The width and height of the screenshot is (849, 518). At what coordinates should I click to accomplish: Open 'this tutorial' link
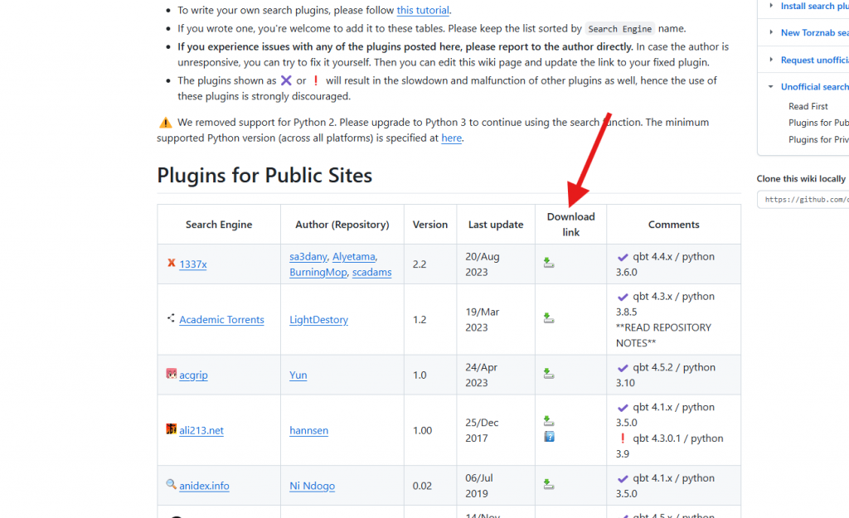[423, 10]
